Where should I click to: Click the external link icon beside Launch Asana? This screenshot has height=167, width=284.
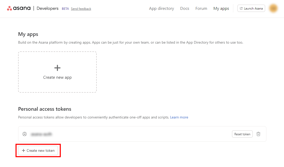241,9
